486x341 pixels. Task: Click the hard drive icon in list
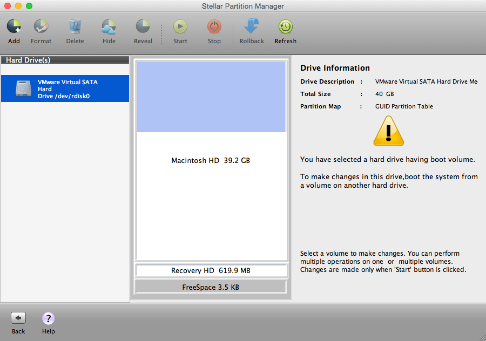coord(24,88)
